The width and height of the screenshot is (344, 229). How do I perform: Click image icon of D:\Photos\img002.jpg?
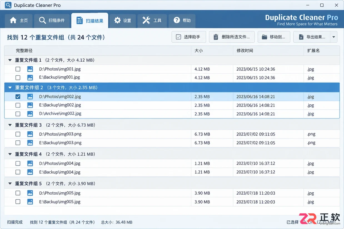[30, 97]
